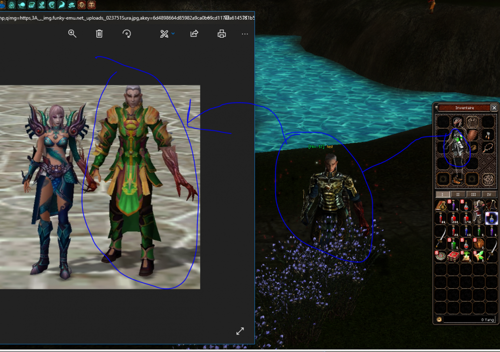Screen dimensions: 500x352
Task: Switch to inventory tab I
Action: tap(443, 194)
